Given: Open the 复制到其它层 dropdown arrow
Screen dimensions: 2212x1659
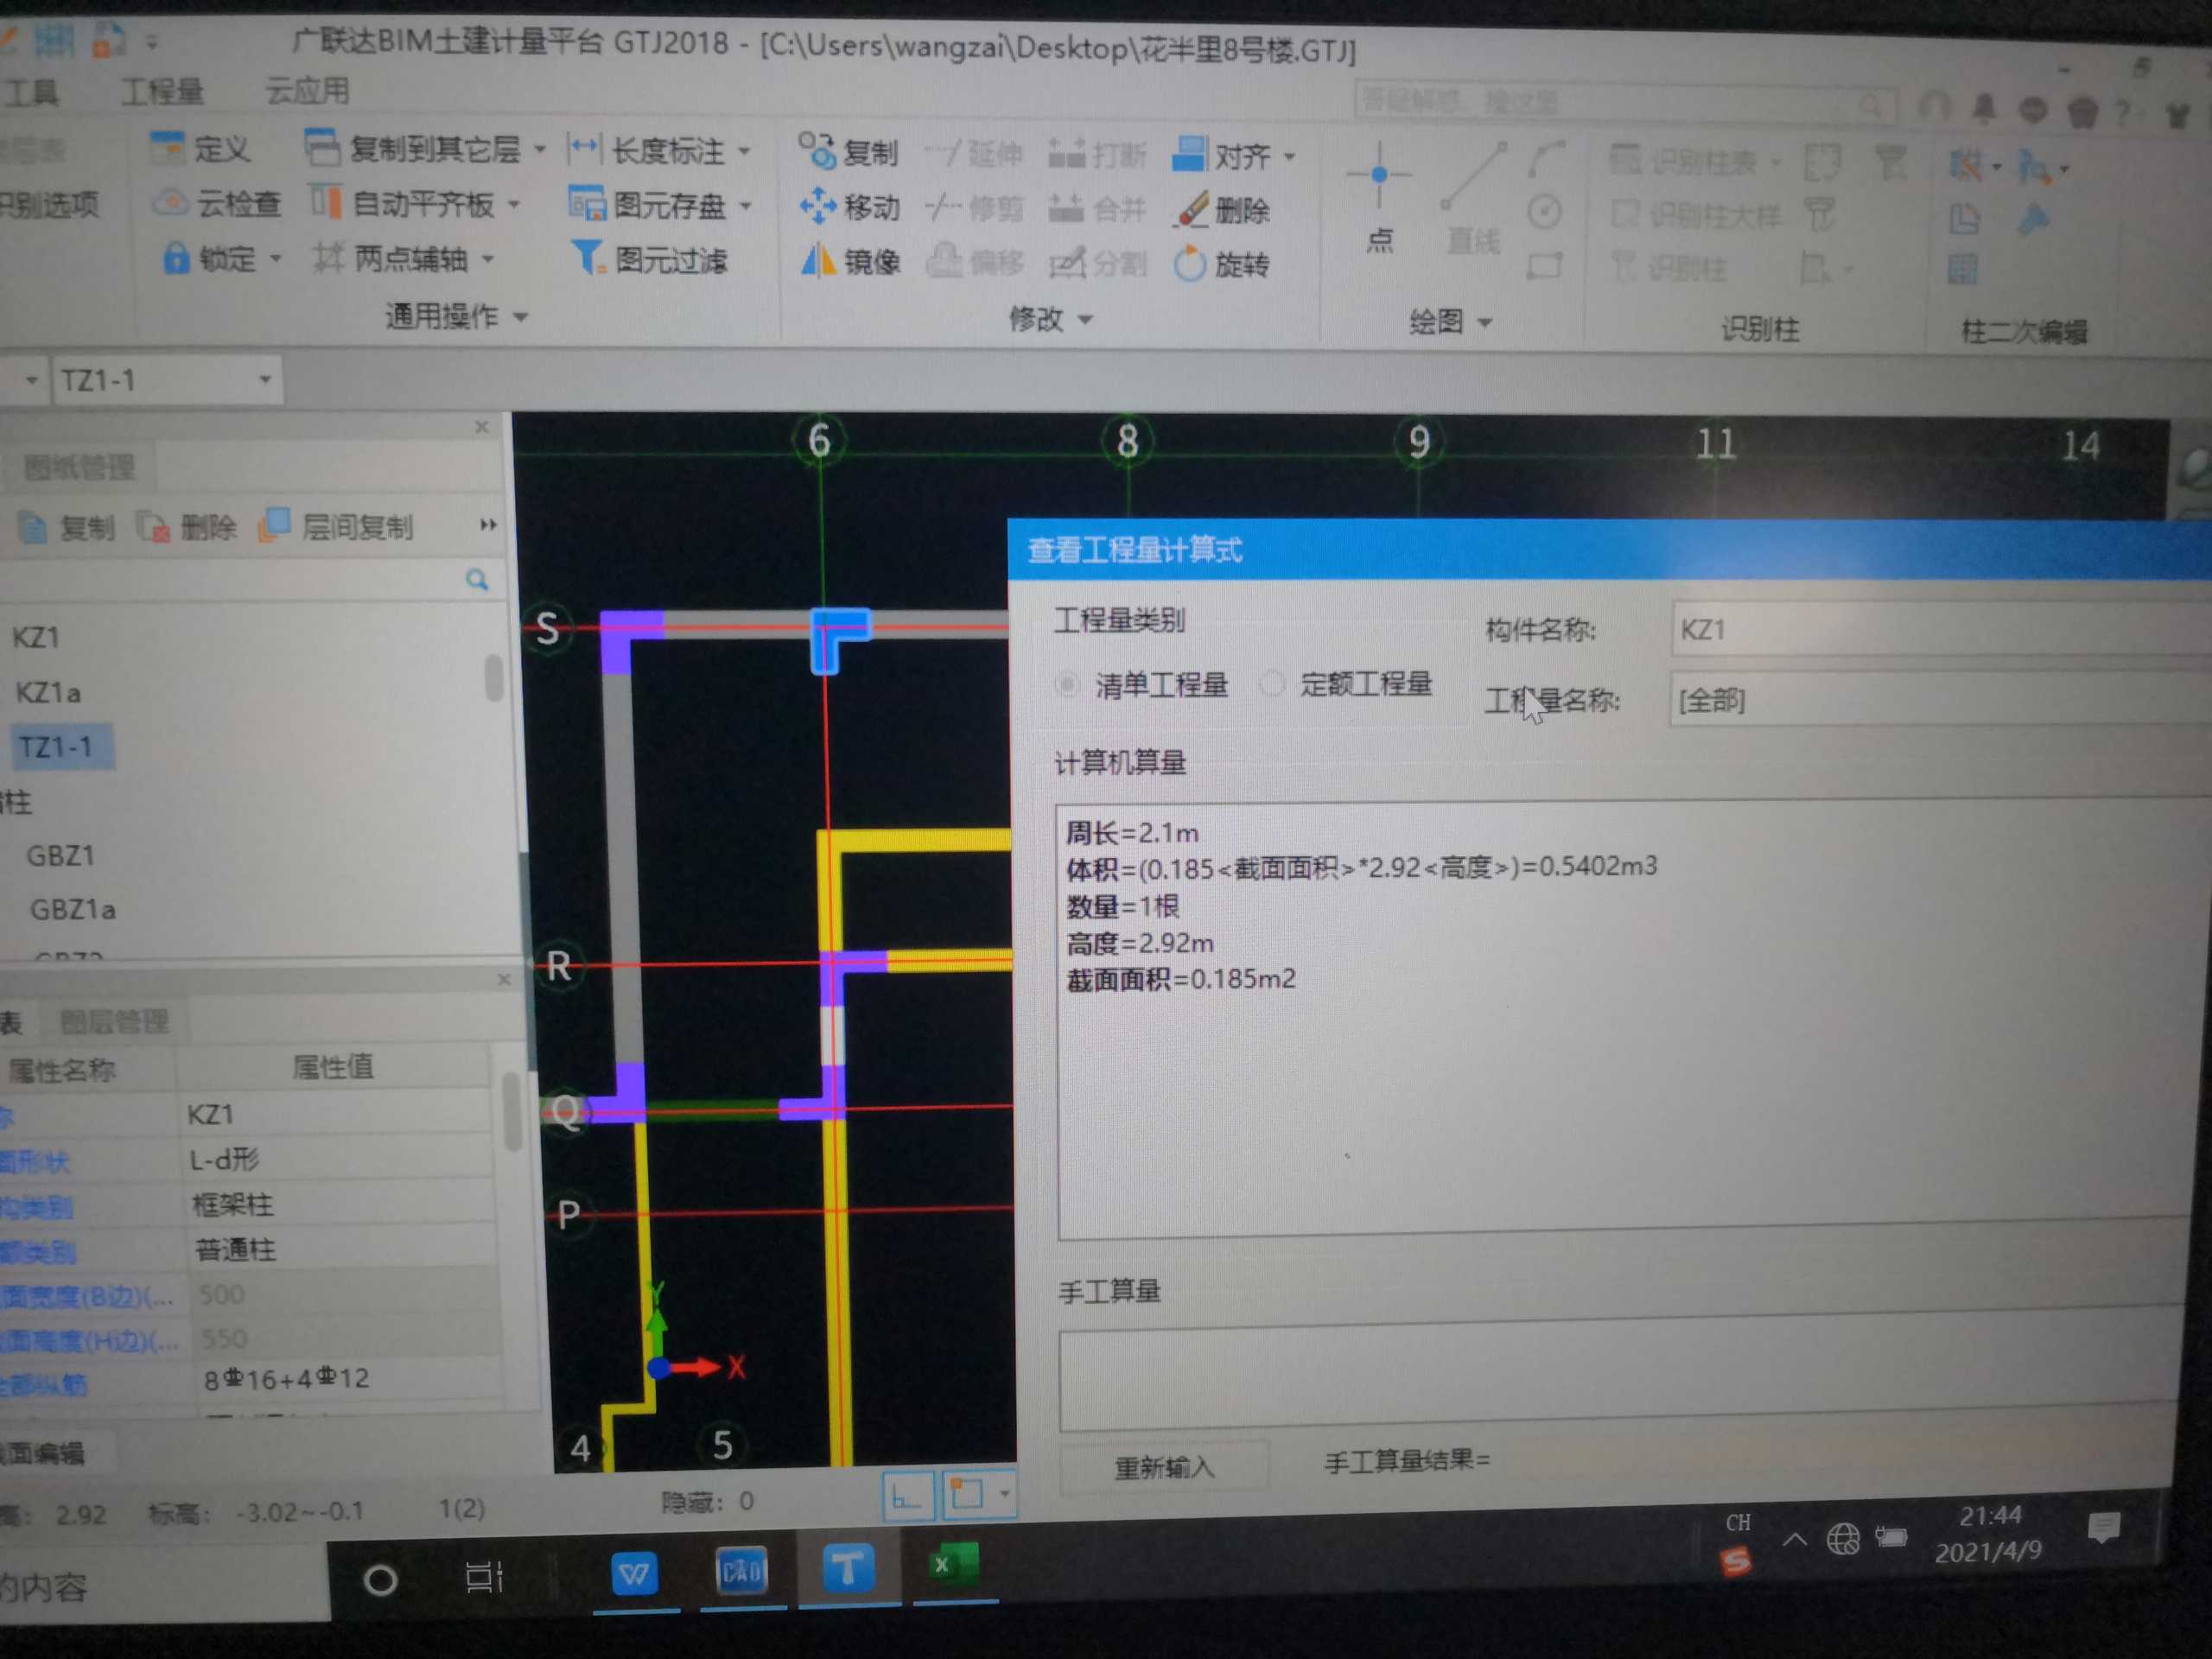Looking at the screenshot, I should [540, 150].
